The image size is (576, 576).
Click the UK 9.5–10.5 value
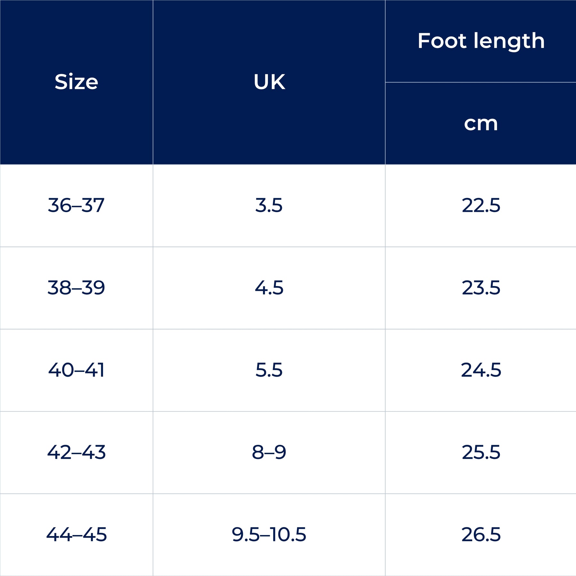(x=269, y=534)
